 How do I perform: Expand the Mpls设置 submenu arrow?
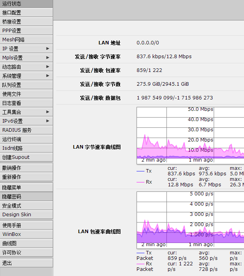[48, 58]
